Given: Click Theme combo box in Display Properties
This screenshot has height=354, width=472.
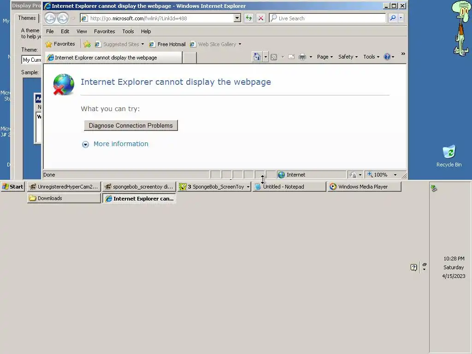Looking at the screenshot, I should click(x=32, y=59).
